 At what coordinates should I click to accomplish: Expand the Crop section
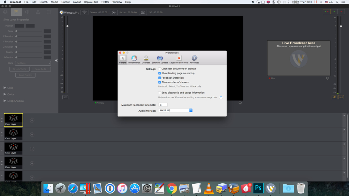[9, 87]
